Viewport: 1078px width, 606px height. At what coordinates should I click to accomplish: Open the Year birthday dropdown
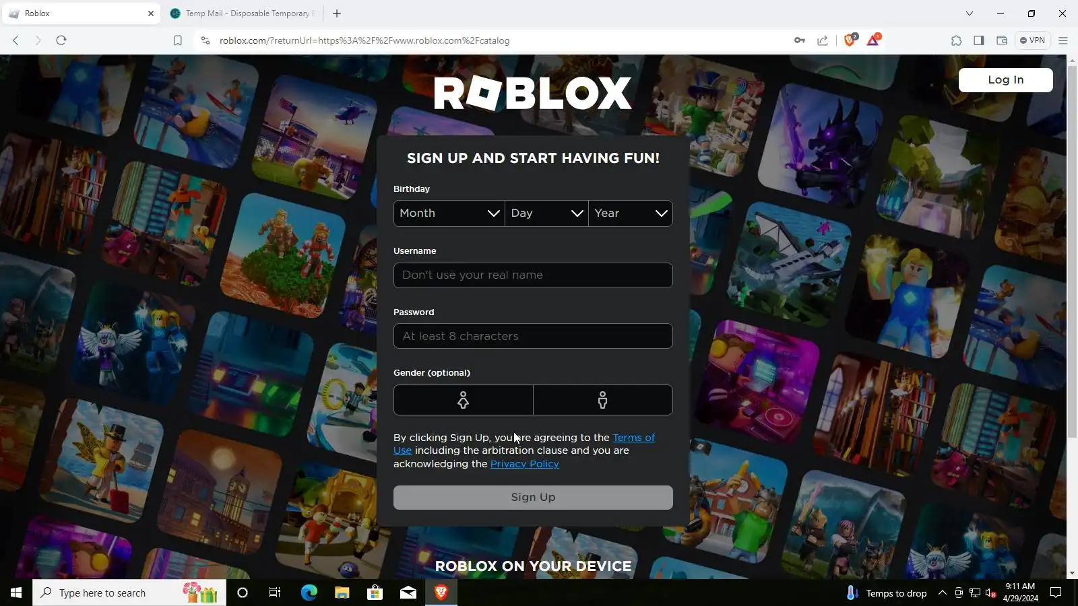click(630, 213)
